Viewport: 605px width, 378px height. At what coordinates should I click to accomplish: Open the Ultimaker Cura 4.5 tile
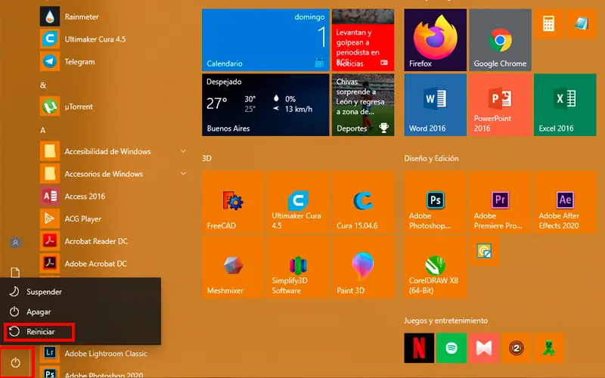pos(298,202)
